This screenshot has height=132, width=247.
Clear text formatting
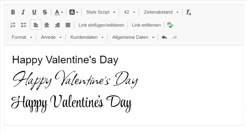pos(188,12)
